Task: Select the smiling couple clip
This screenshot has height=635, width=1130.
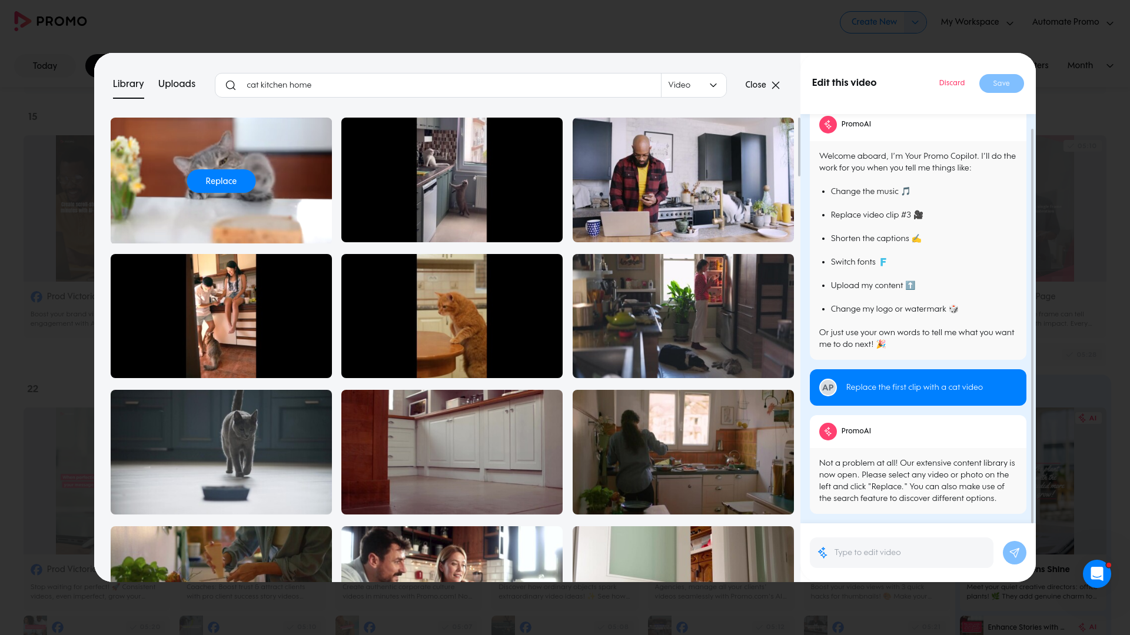Action: pos(452,554)
